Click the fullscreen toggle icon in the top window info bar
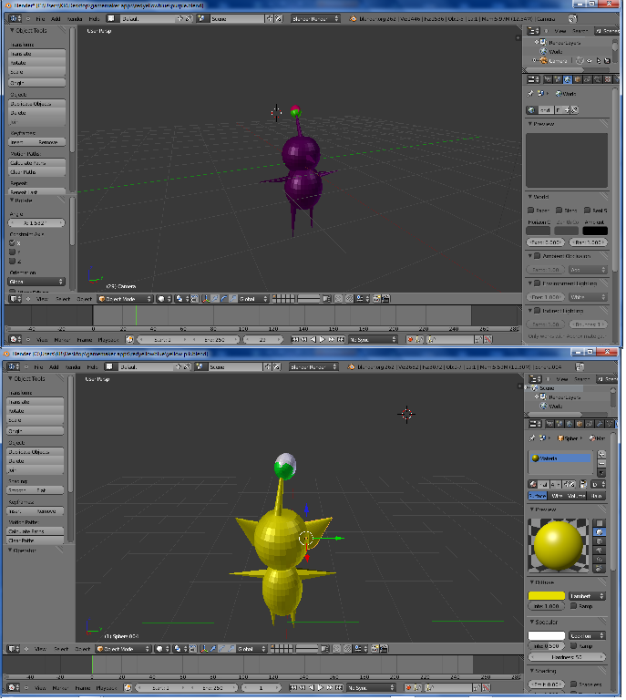The width and height of the screenshot is (626, 700). tap(572, 18)
